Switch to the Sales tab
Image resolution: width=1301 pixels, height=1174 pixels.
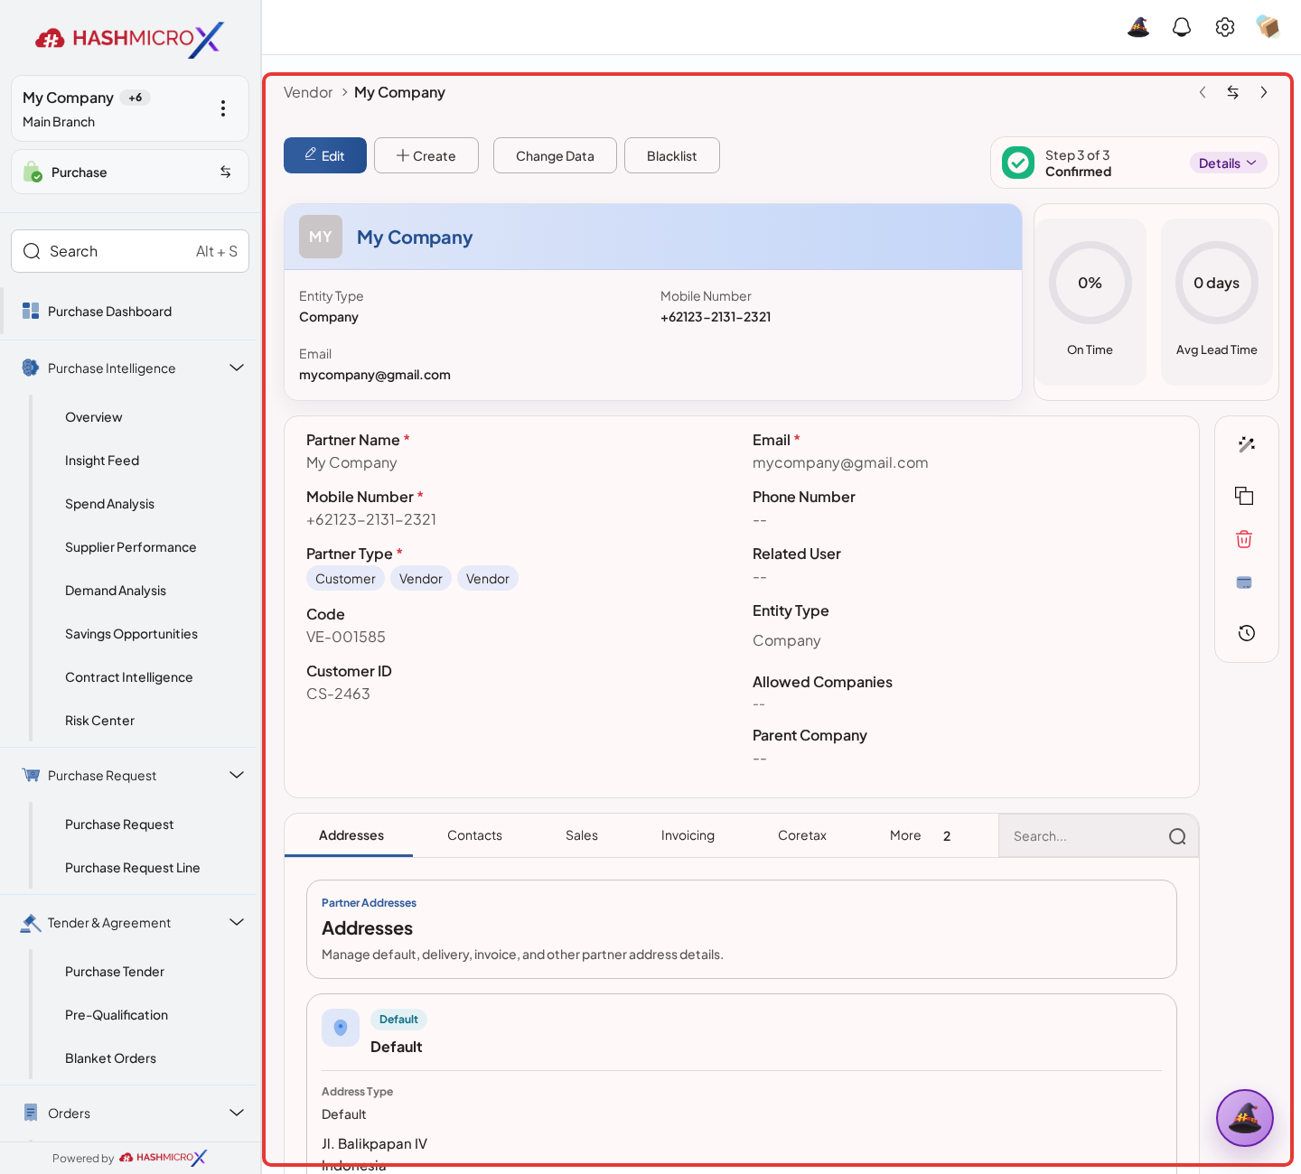coord(582,835)
